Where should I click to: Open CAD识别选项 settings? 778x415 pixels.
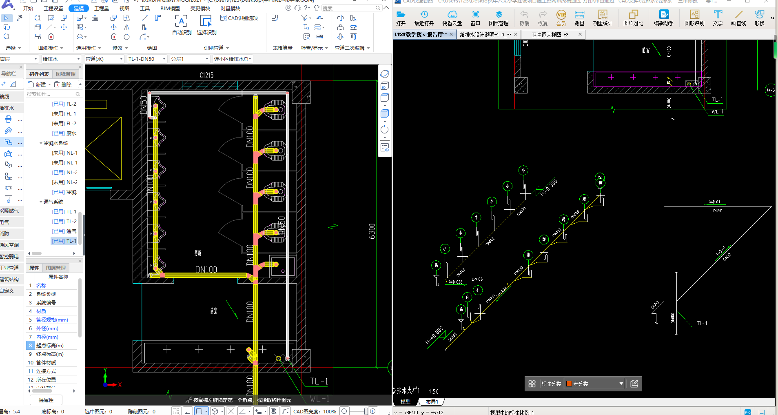tap(239, 18)
